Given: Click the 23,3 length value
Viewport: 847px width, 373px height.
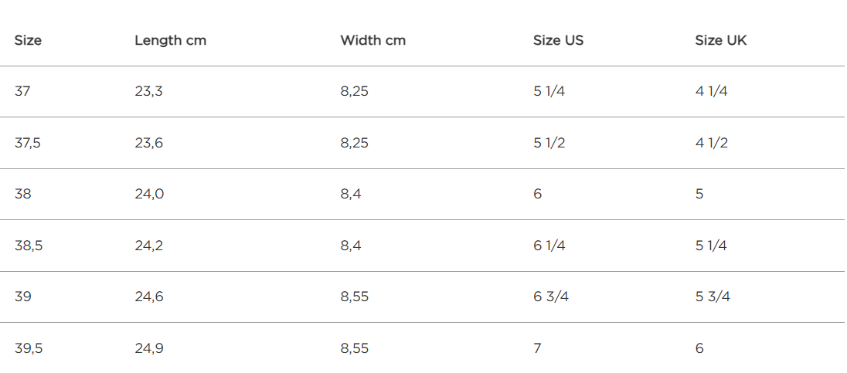Looking at the screenshot, I should tap(148, 91).
